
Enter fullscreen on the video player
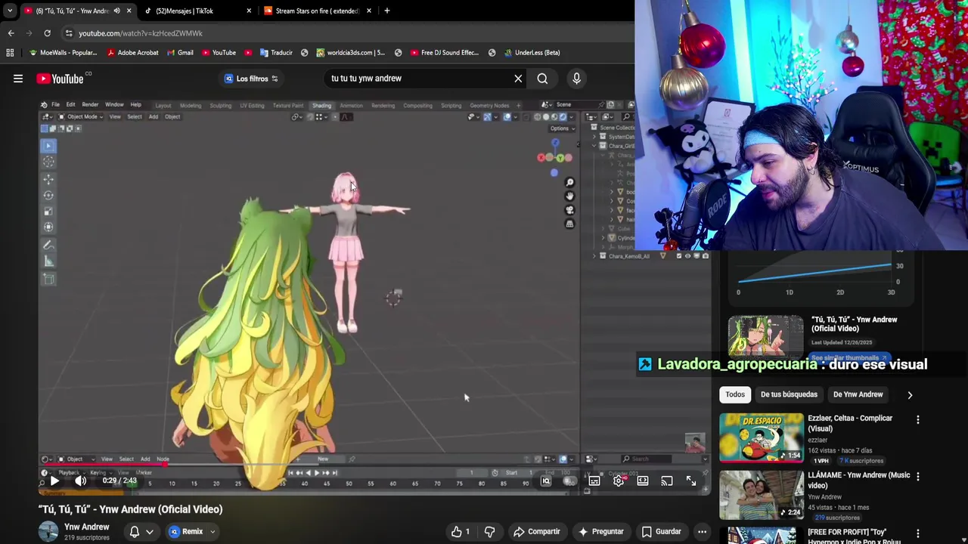click(x=691, y=481)
